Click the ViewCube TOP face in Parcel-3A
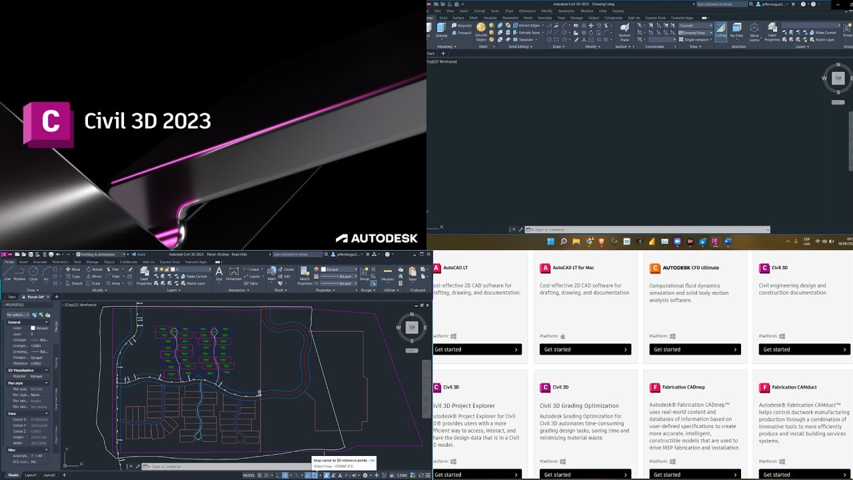 click(x=412, y=327)
